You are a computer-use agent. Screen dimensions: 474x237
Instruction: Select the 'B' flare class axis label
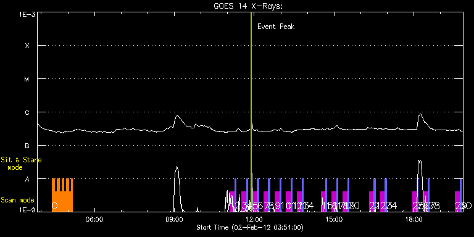coord(27,146)
